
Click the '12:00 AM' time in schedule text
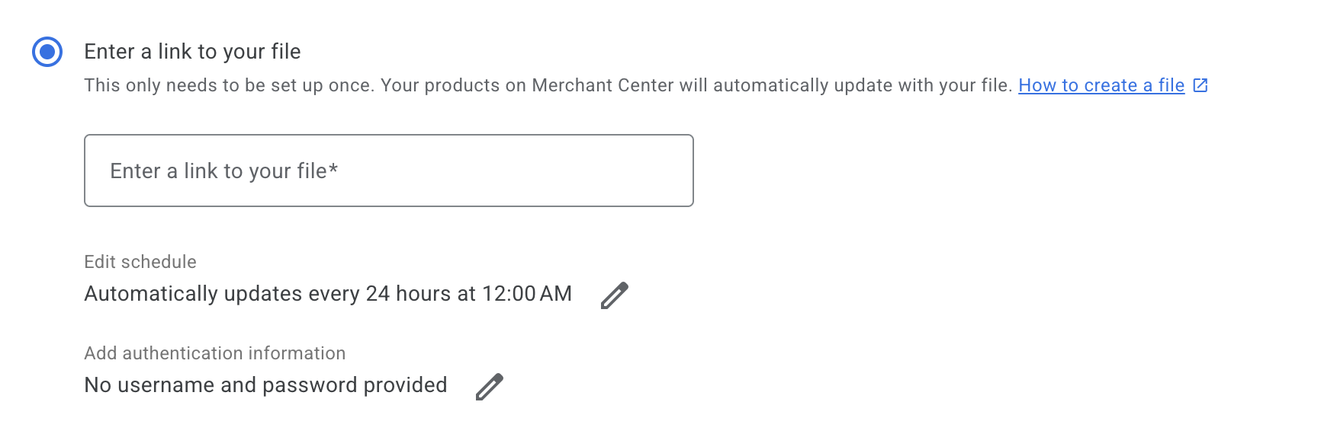[526, 294]
